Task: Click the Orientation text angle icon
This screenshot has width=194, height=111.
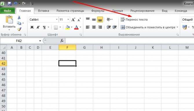Action: (109, 19)
